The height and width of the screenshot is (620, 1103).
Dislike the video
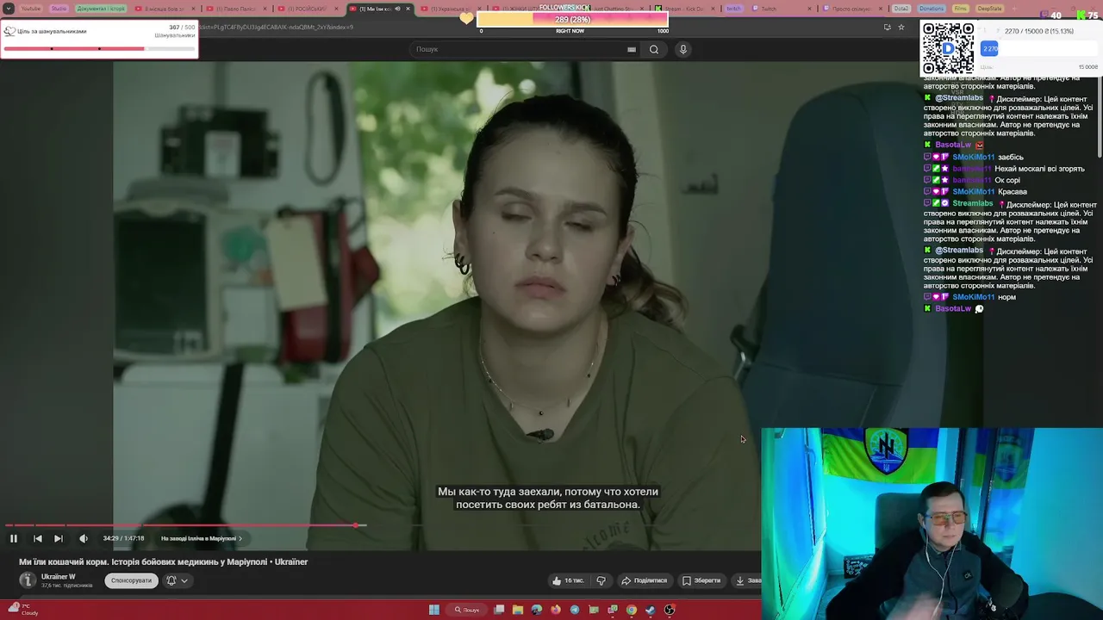tap(601, 580)
